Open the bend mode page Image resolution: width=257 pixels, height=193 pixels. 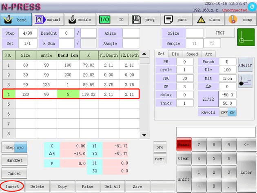pos(16,20)
